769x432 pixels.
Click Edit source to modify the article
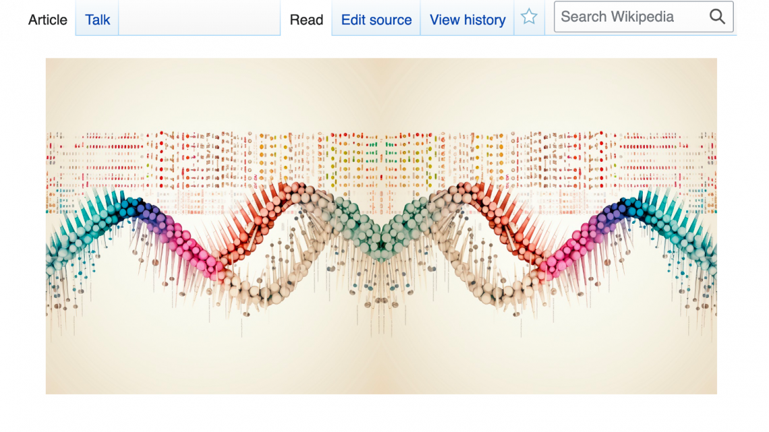pyautogui.click(x=376, y=20)
